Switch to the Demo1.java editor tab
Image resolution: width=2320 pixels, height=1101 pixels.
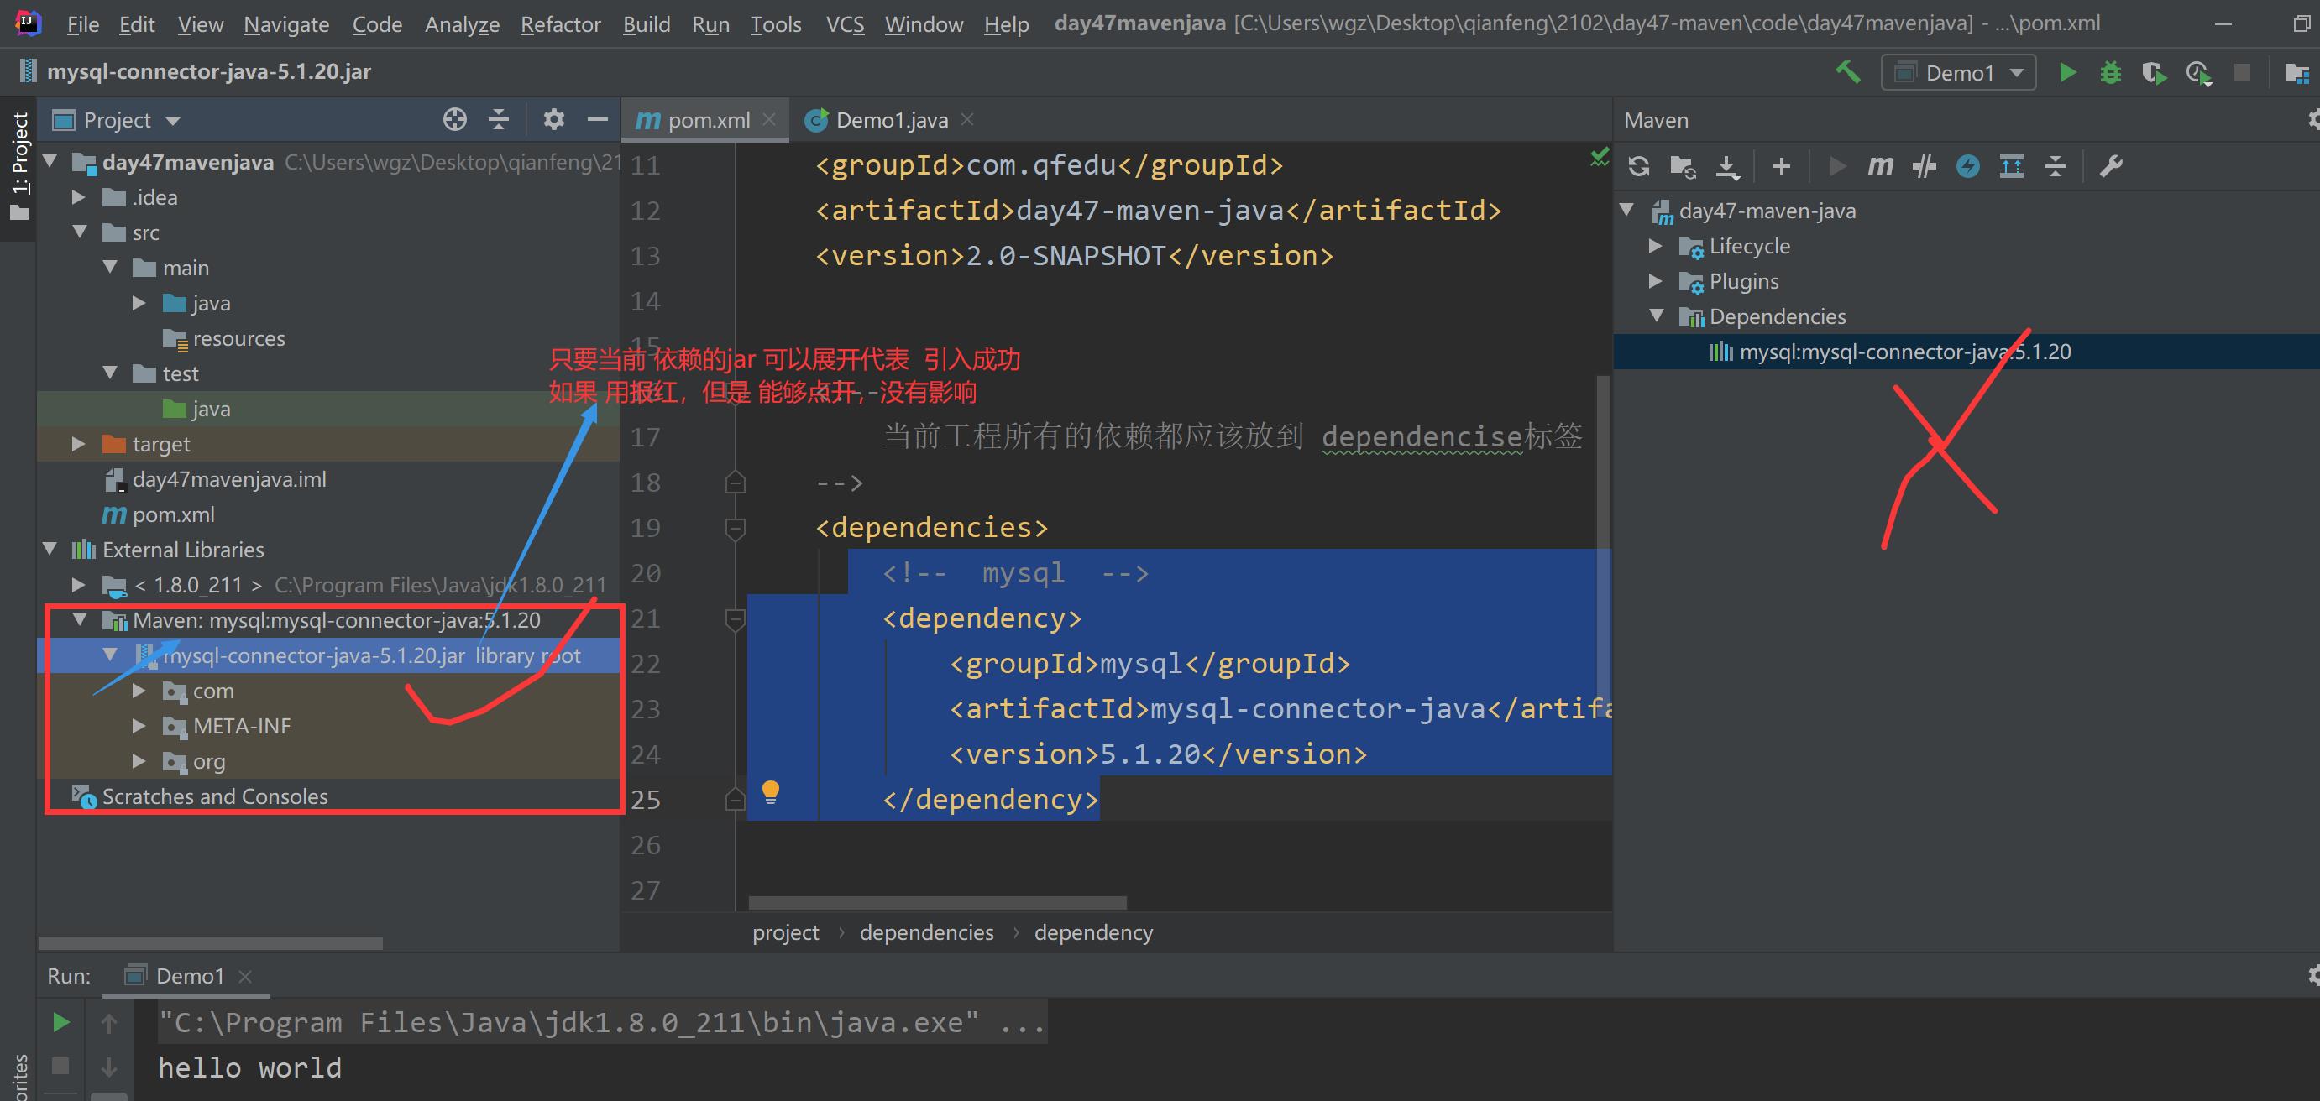pyautogui.click(x=891, y=120)
